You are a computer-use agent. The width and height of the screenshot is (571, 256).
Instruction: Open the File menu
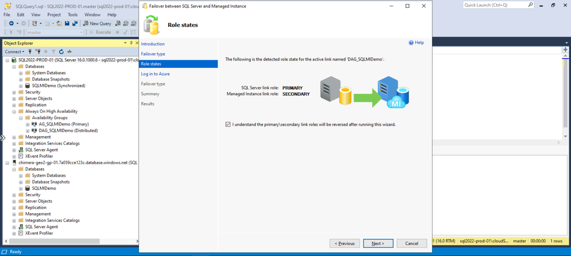pos(6,14)
